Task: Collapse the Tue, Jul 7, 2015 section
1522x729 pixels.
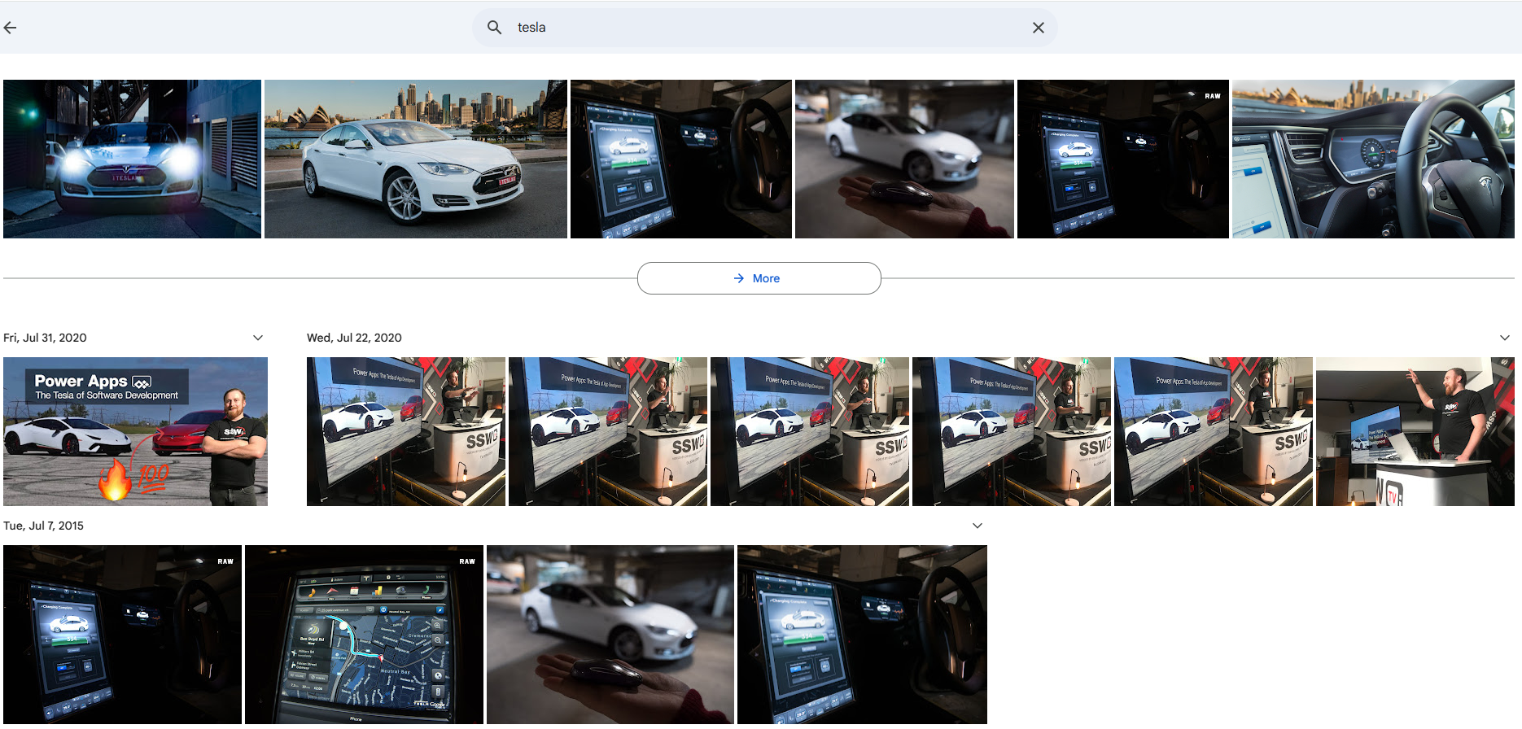Action: click(977, 526)
